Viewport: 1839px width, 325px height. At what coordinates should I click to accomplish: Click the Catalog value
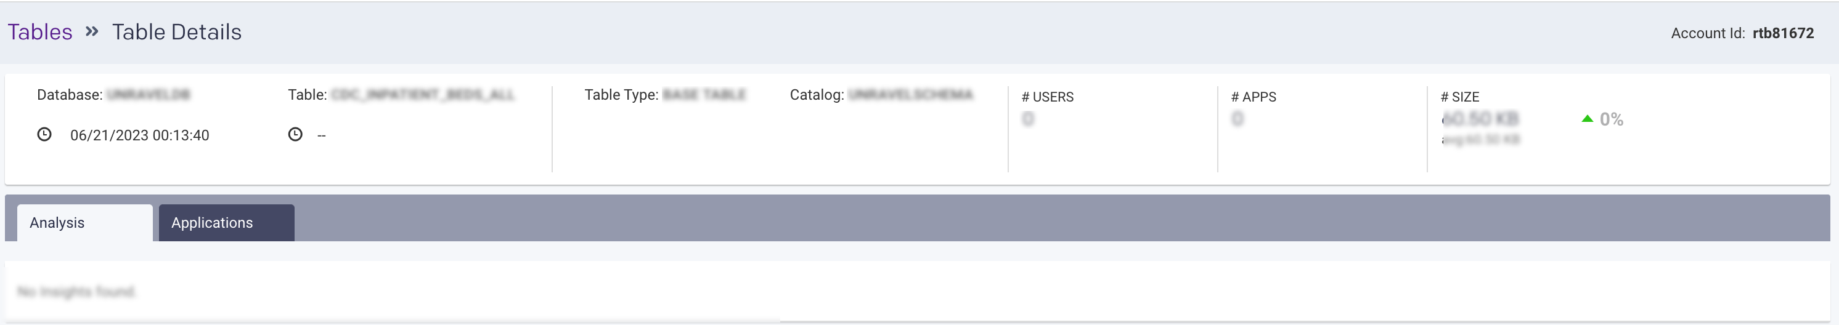tap(910, 95)
